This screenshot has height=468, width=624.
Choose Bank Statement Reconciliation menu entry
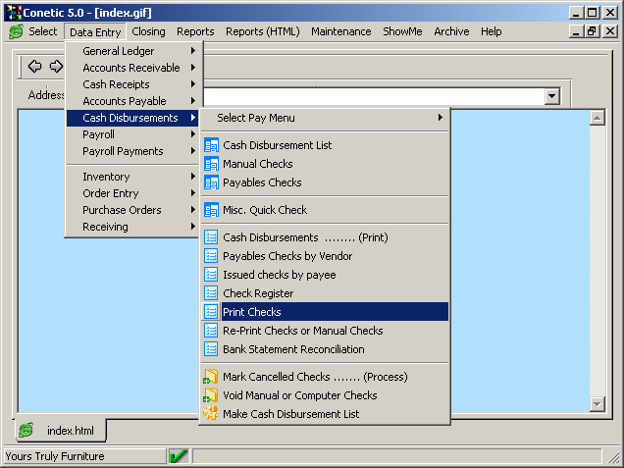point(293,349)
